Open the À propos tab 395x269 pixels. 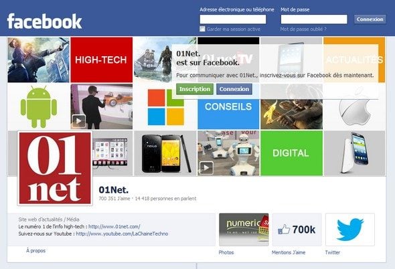click(x=35, y=251)
